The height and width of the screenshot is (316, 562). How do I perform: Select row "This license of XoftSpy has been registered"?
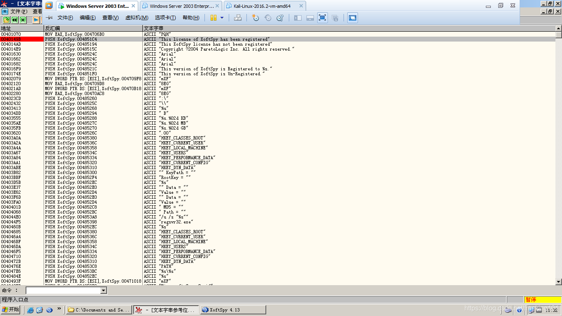click(278, 39)
